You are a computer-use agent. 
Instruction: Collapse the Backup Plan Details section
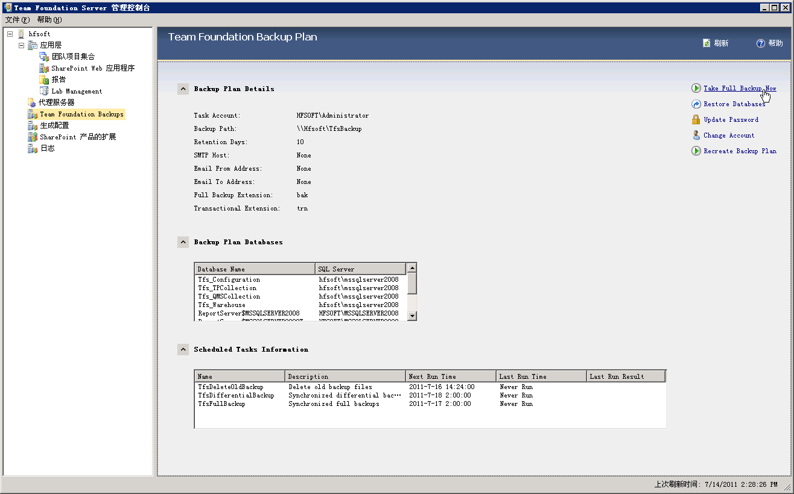(183, 89)
